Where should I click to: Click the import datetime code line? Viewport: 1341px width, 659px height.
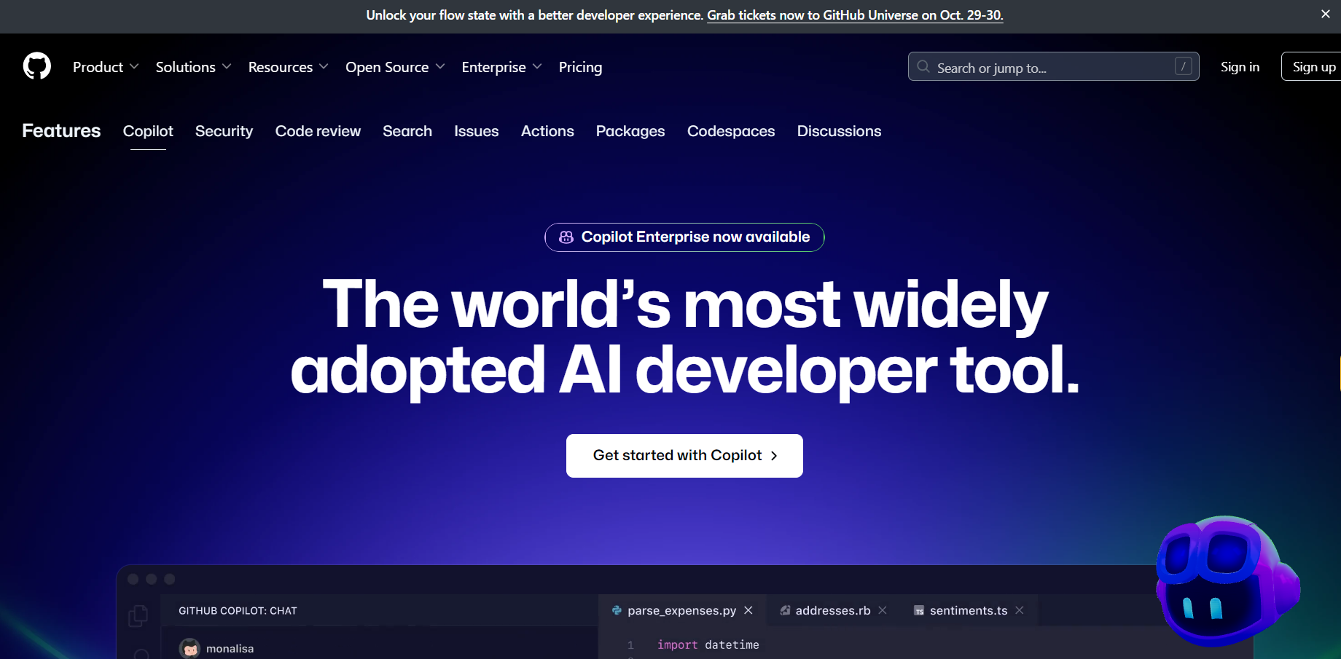[708, 644]
